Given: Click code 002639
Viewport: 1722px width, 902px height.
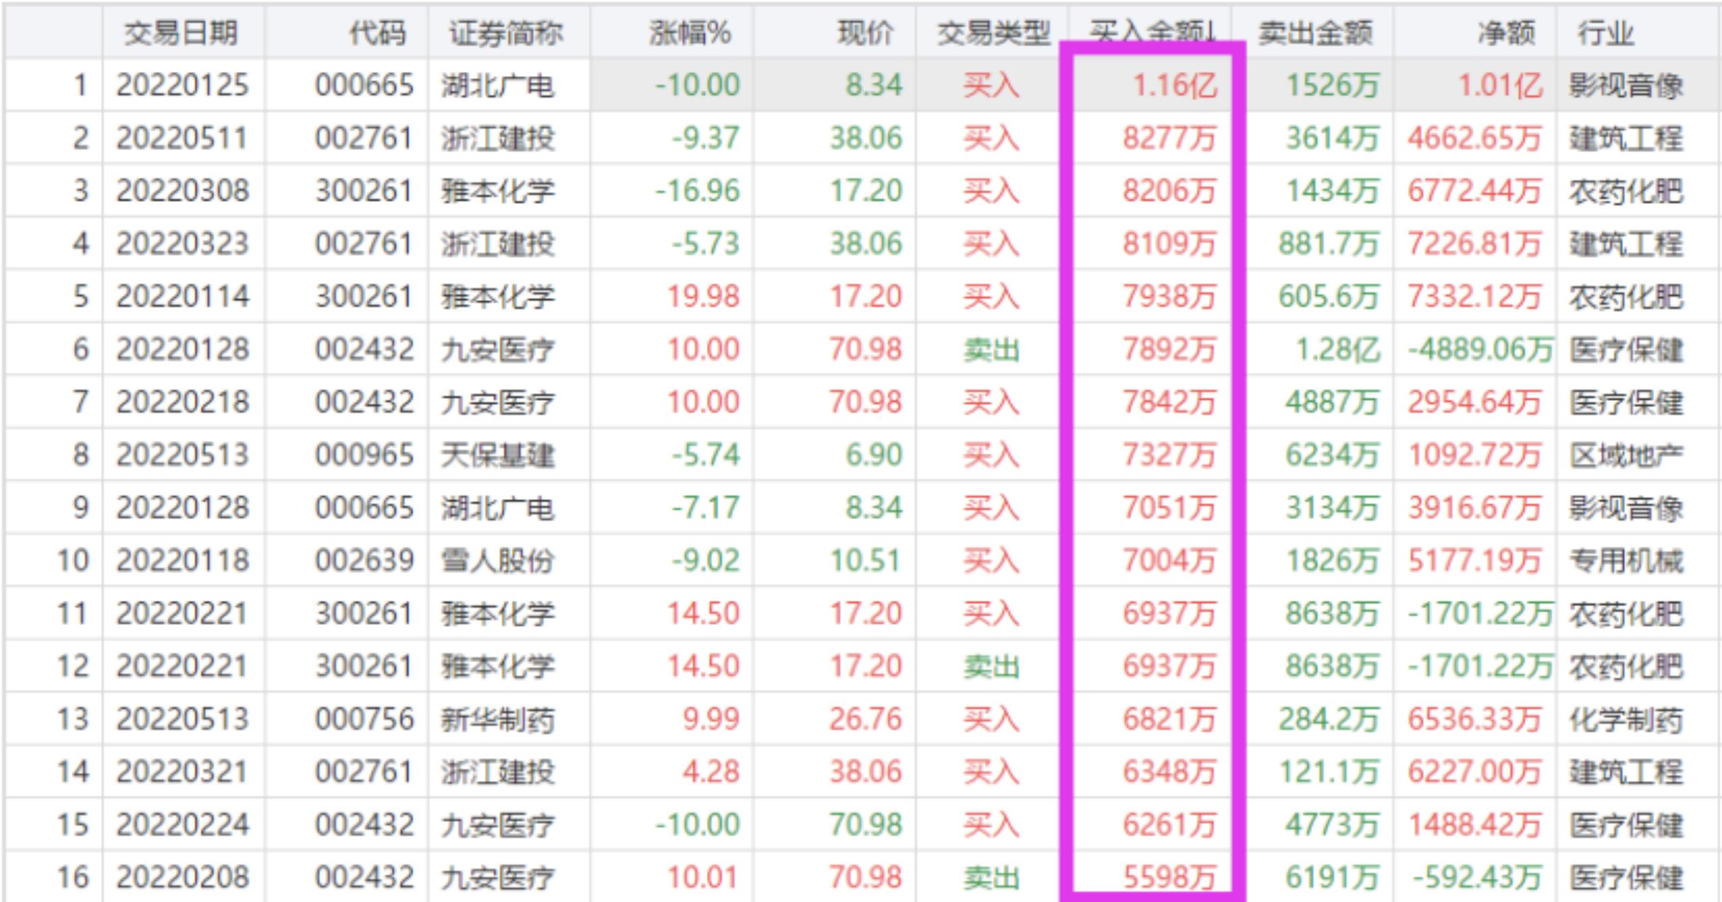Looking at the screenshot, I should [364, 560].
